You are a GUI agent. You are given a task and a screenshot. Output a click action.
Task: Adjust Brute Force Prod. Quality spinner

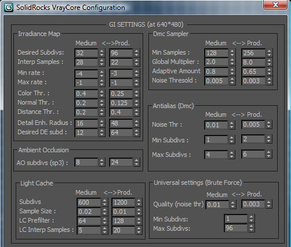pyautogui.click(x=268, y=204)
